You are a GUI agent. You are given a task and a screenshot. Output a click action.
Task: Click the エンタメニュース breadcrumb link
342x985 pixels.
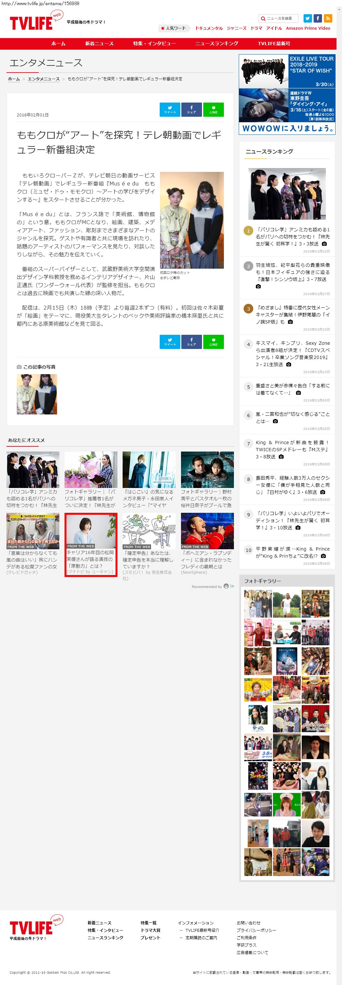[x=44, y=79]
